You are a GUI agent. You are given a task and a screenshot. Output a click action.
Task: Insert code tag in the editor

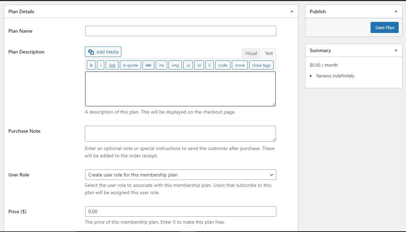(x=223, y=65)
